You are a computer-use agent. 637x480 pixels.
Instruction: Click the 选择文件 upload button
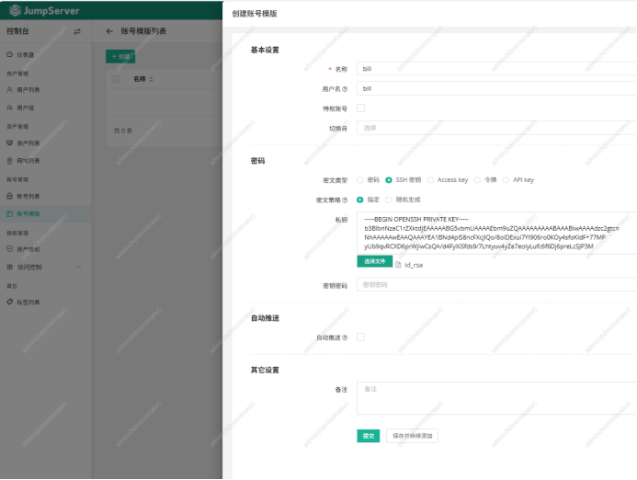(x=374, y=262)
